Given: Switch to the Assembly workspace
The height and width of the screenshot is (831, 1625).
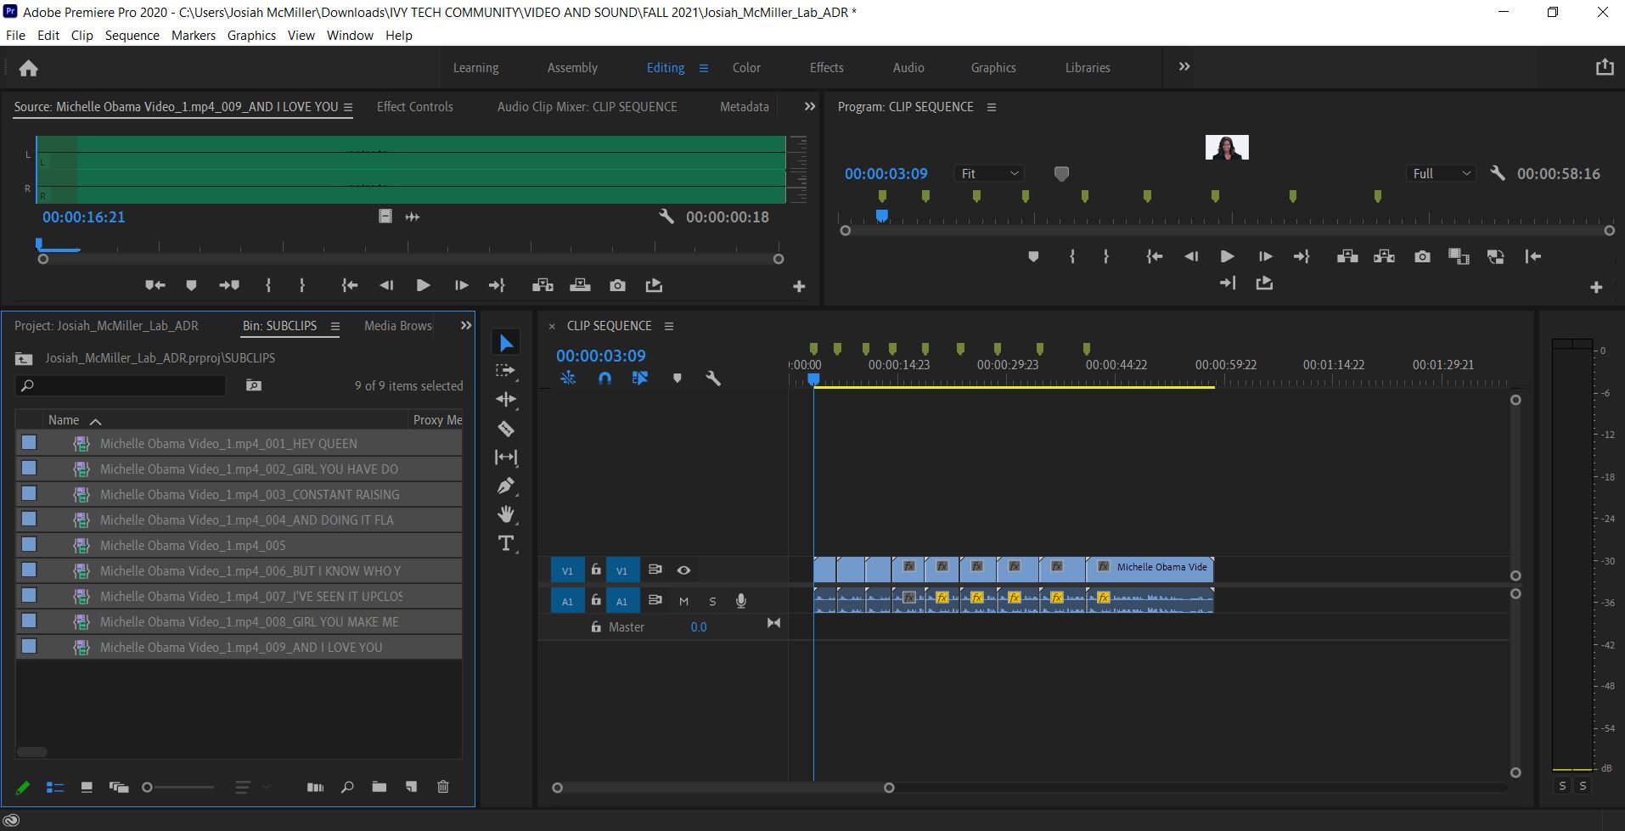Looking at the screenshot, I should click(x=572, y=67).
